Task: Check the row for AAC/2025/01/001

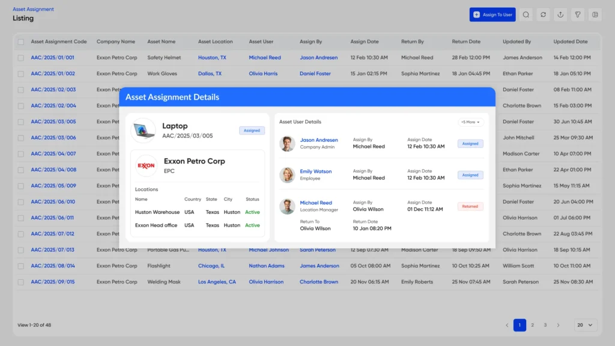Action: point(21,58)
